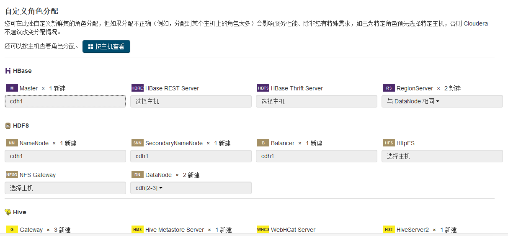Open the HBase Master host field cdh1
This screenshot has height=236, width=508.
pyautogui.click(x=65, y=101)
